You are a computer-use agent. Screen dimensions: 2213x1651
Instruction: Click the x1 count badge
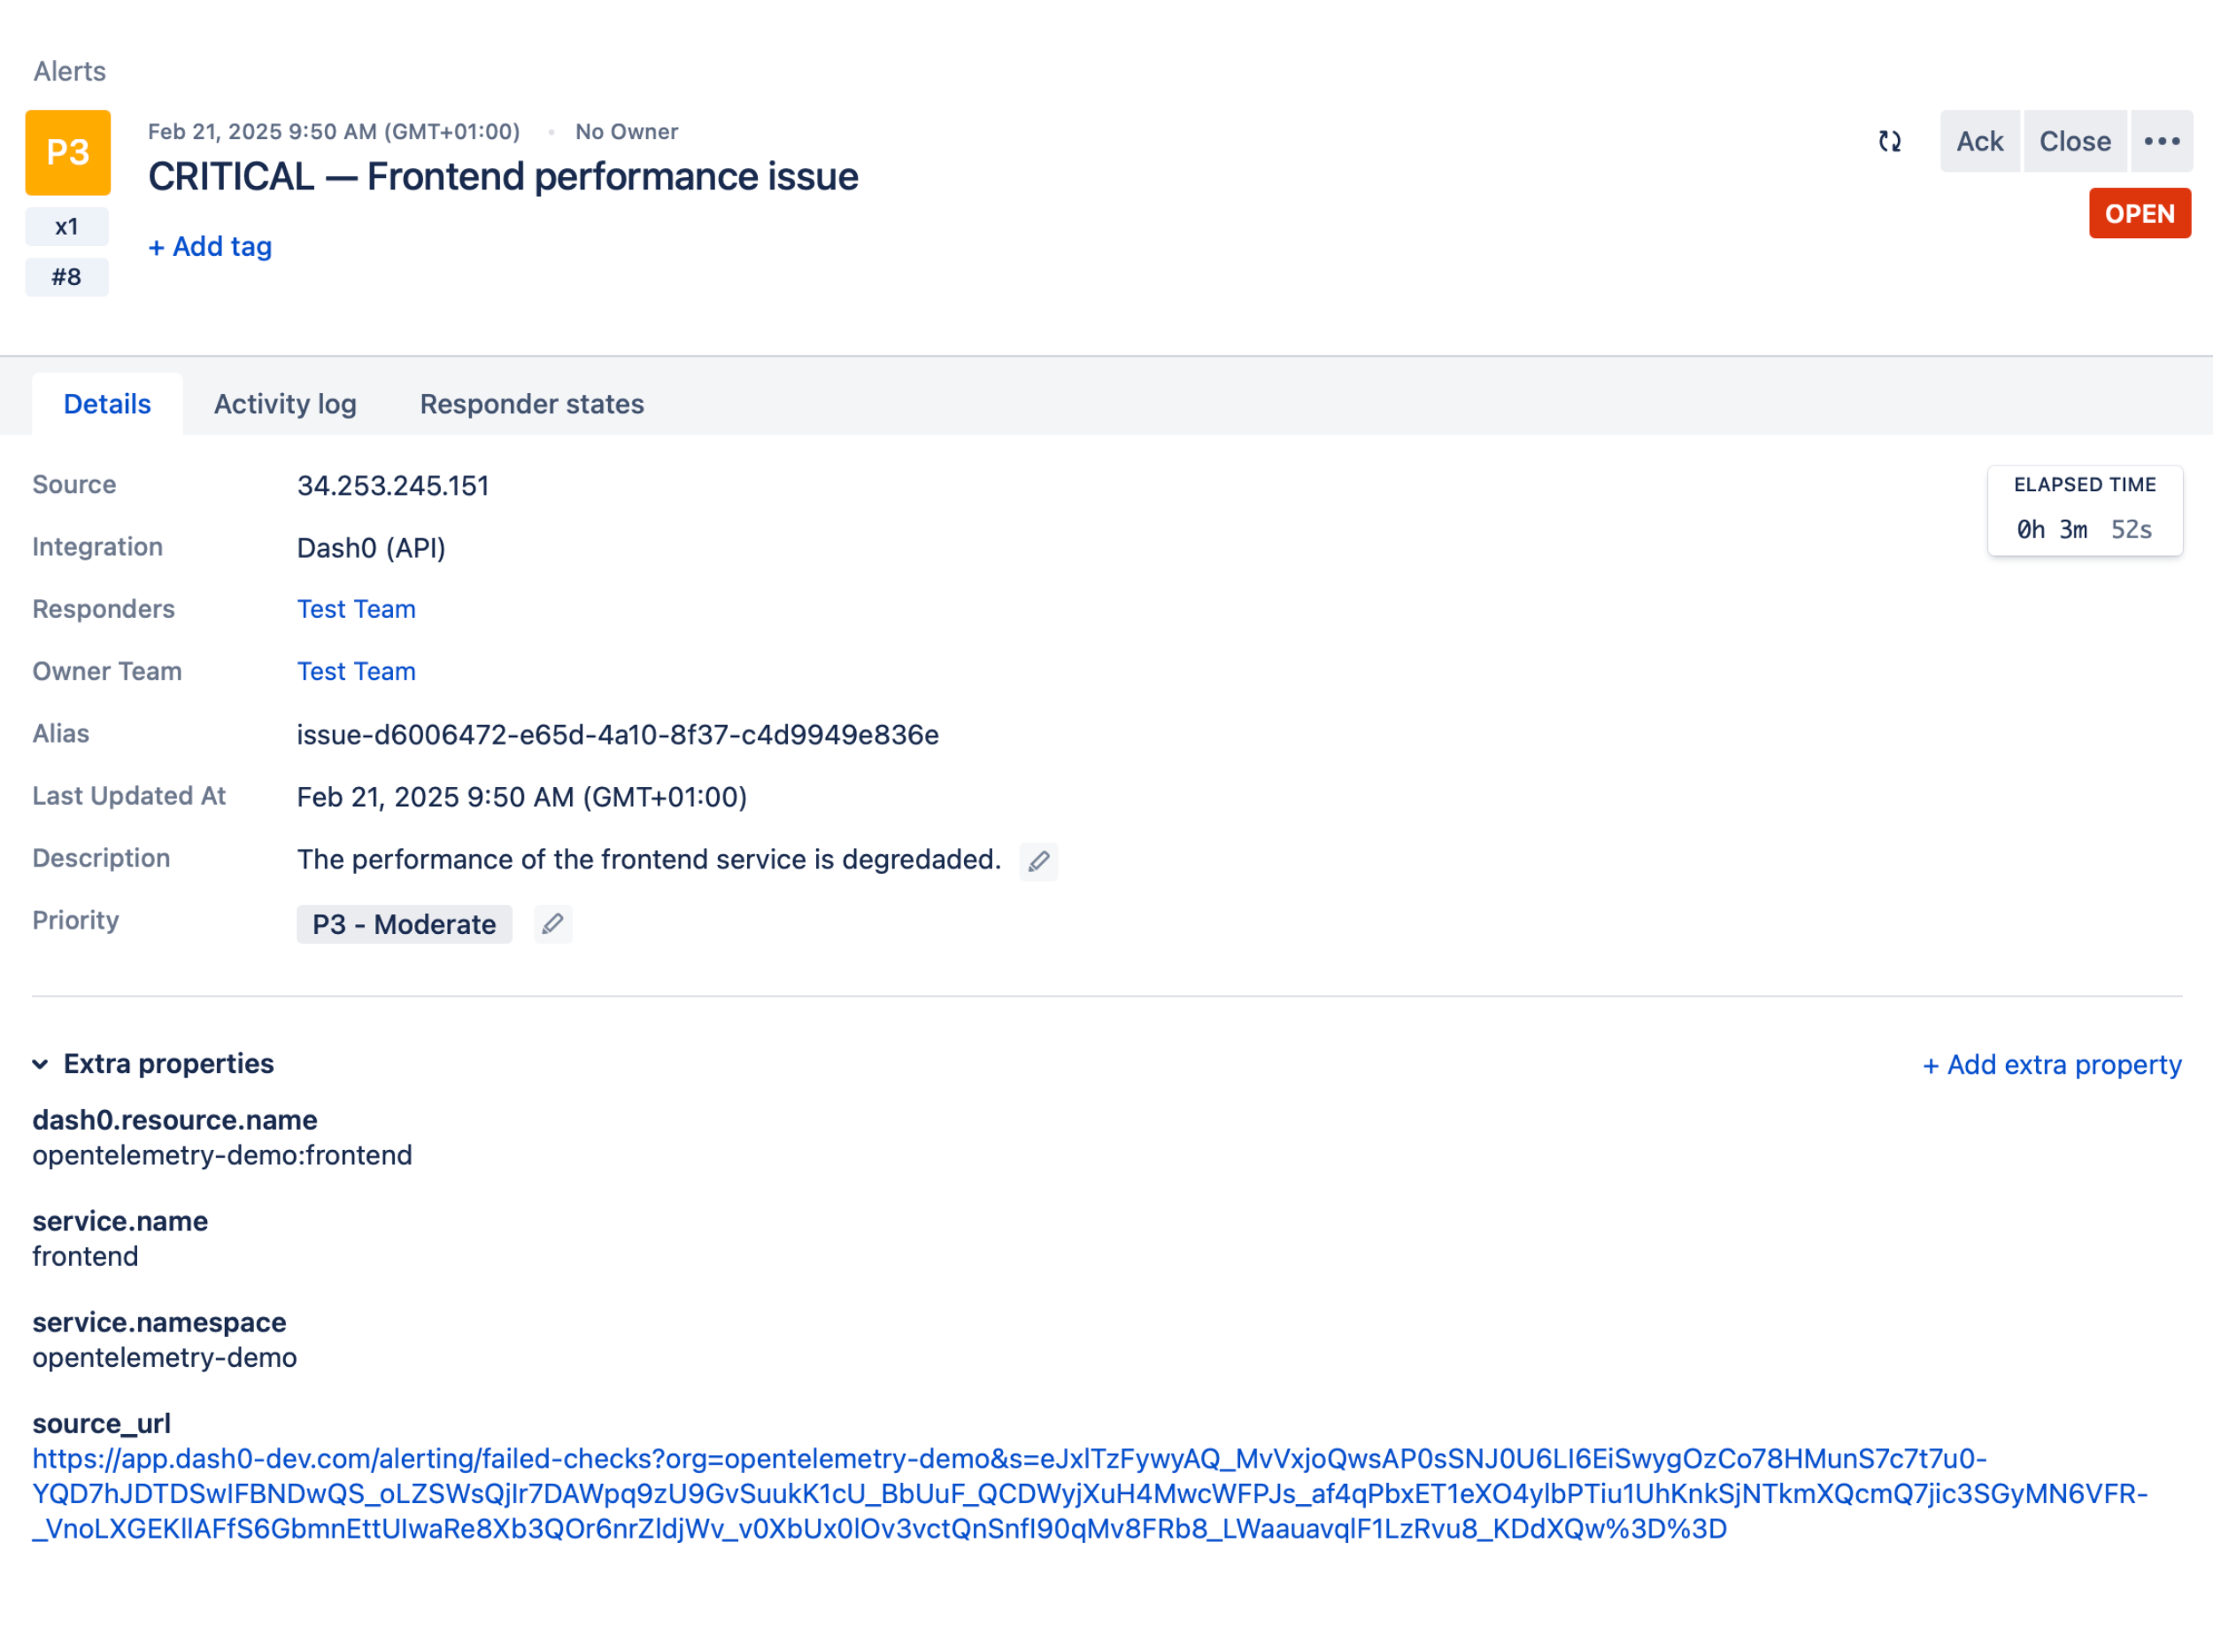pos(67,227)
